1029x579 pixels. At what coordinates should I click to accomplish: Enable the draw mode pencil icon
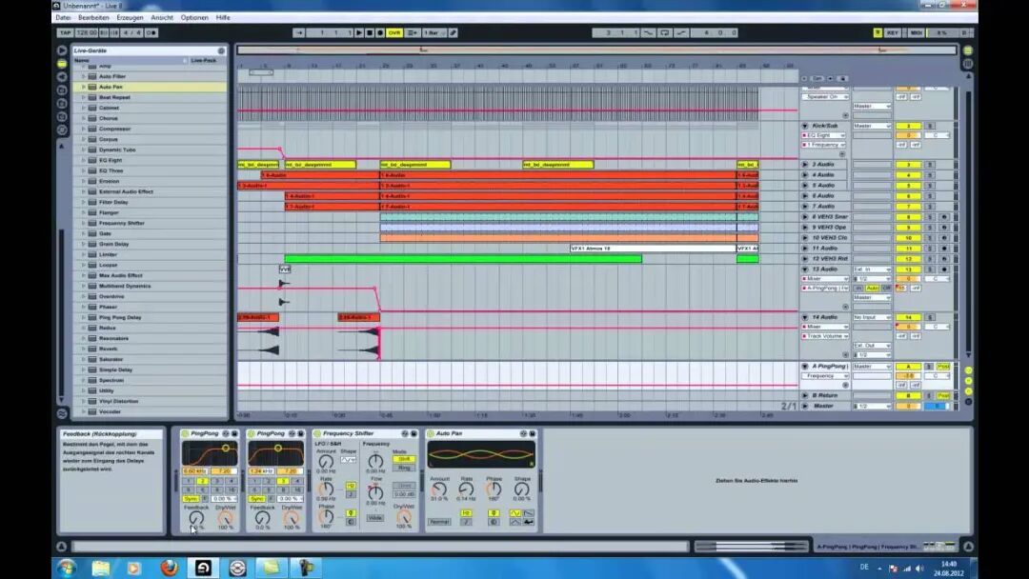pyautogui.click(x=453, y=32)
